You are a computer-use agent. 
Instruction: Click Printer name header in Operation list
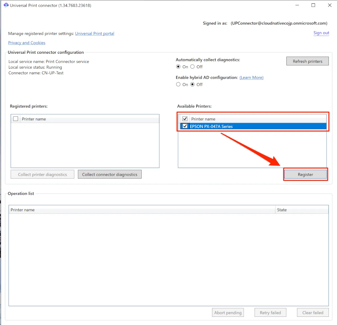(142, 210)
